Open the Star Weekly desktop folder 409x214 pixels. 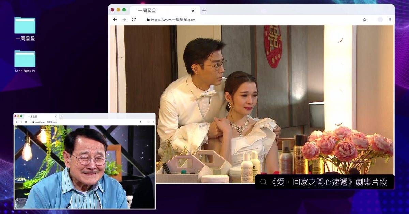click(25, 61)
